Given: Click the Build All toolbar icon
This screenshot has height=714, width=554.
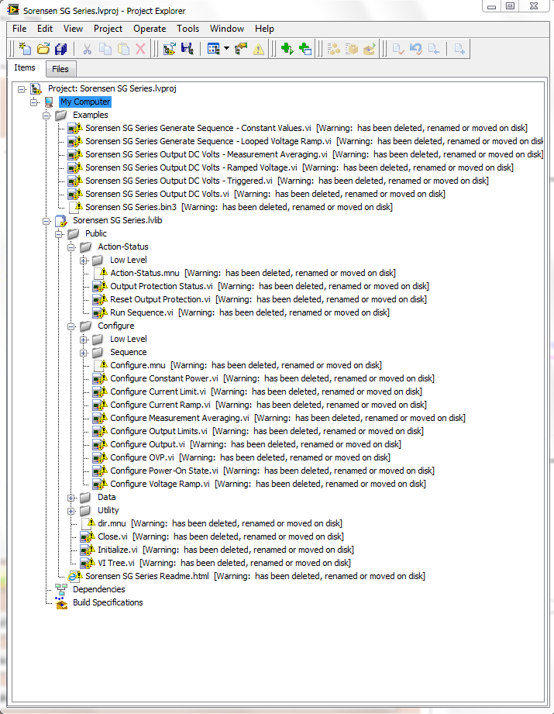Looking at the screenshot, I should [x=333, y=48].
